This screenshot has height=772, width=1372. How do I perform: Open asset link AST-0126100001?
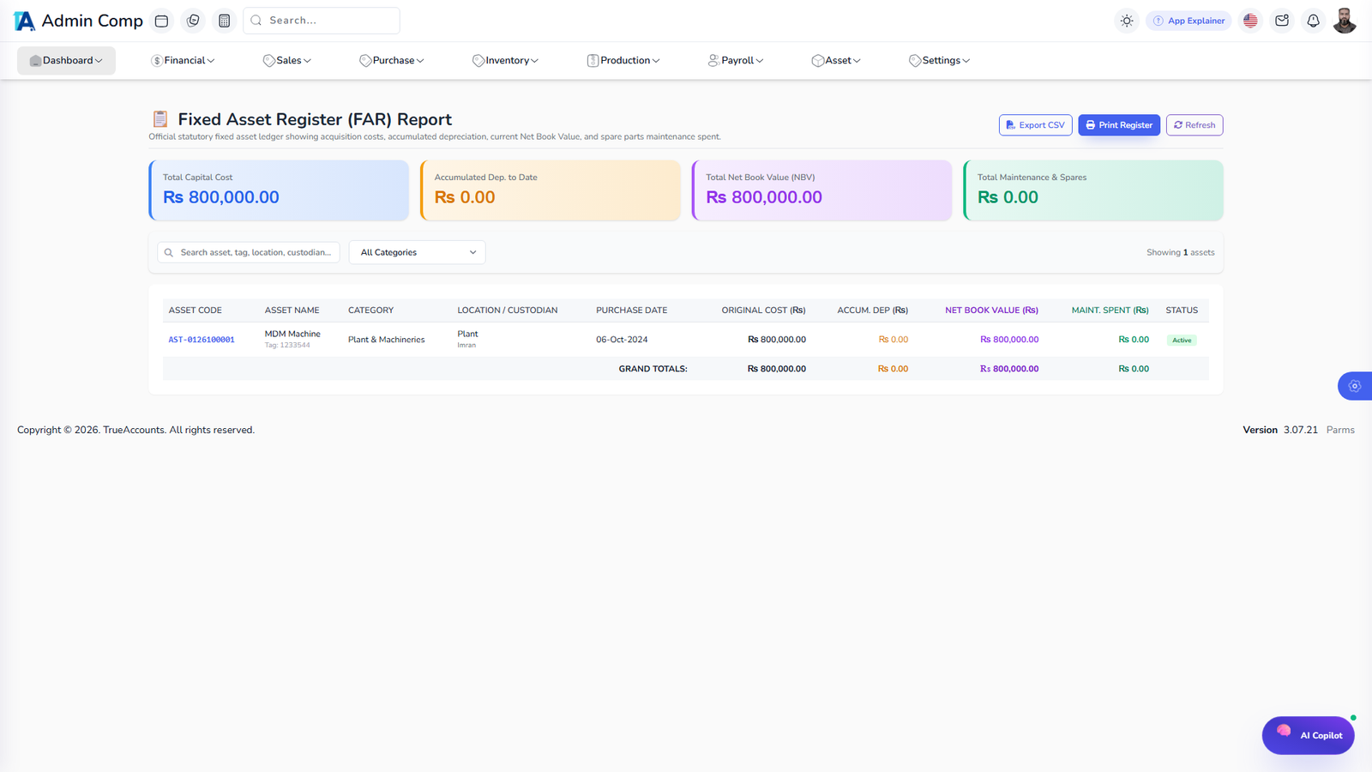(x=202, y=340)
